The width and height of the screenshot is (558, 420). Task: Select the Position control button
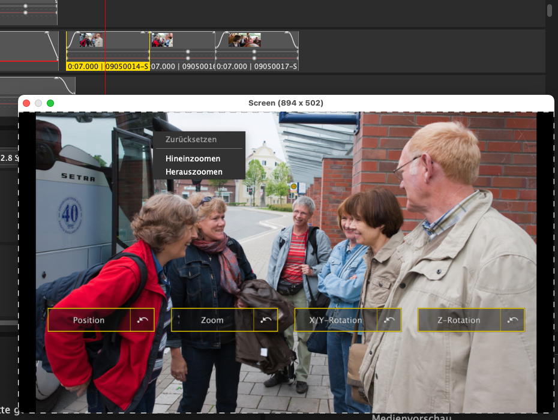point(89,320)
